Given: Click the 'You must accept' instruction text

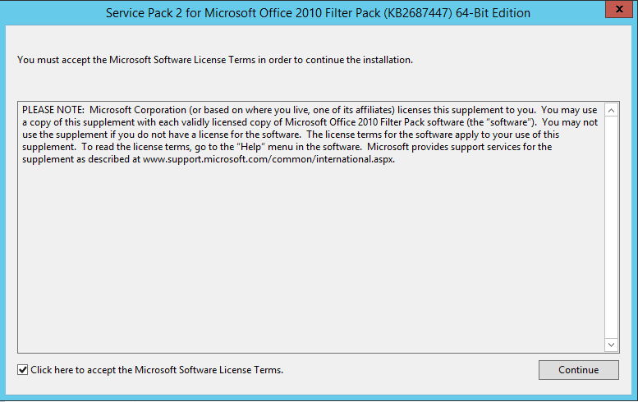Looking at the screenshot, I should coord(215,60).
